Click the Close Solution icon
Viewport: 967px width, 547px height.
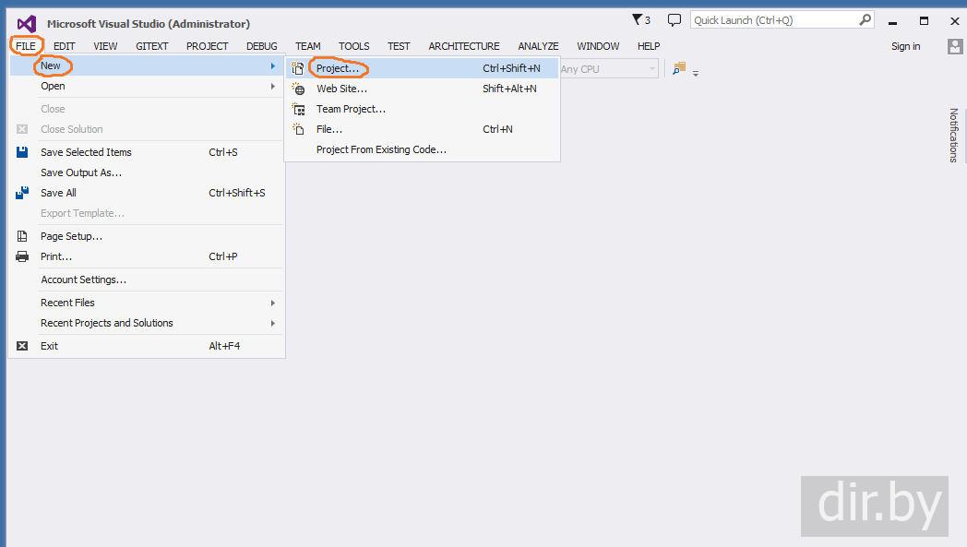click(x=22, y=129)
